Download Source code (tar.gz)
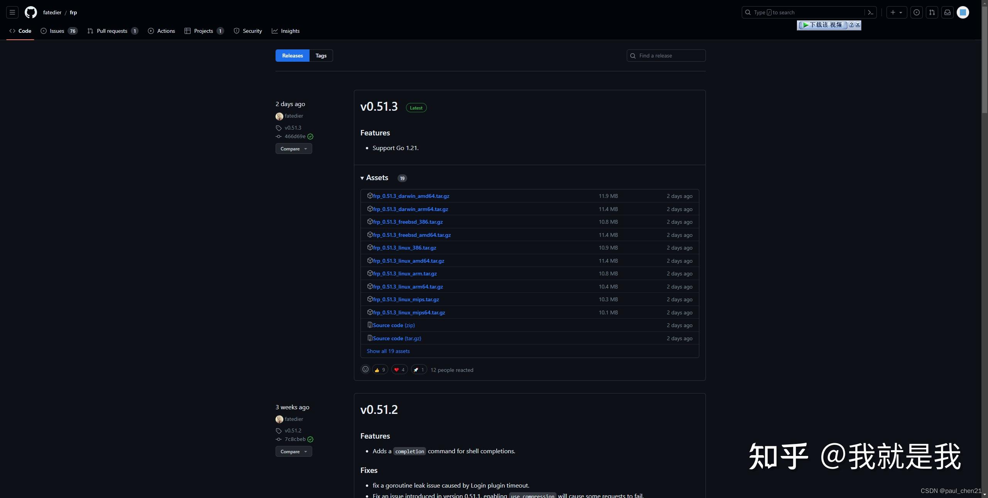The height and width of the screenshot is (498, 988). click(397, 338)
